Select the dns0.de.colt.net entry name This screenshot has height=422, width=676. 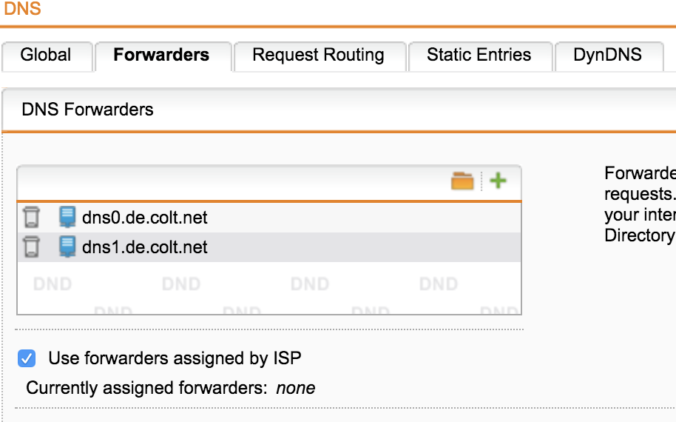tap(145, 218)
